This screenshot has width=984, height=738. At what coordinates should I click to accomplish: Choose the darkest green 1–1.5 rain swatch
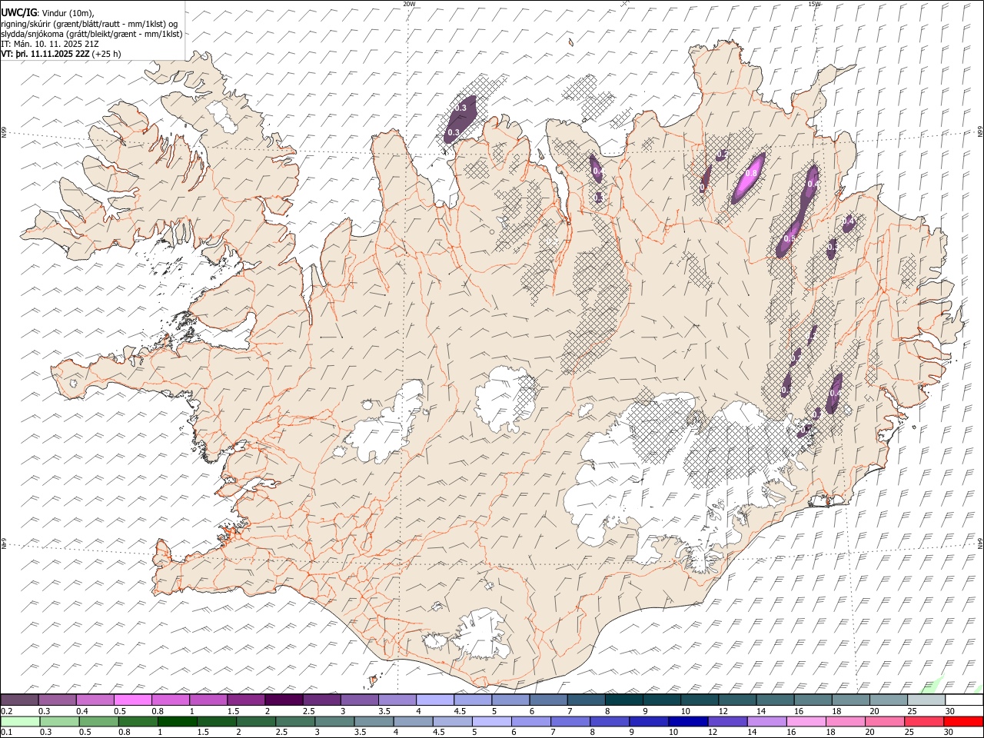point(178,721)
